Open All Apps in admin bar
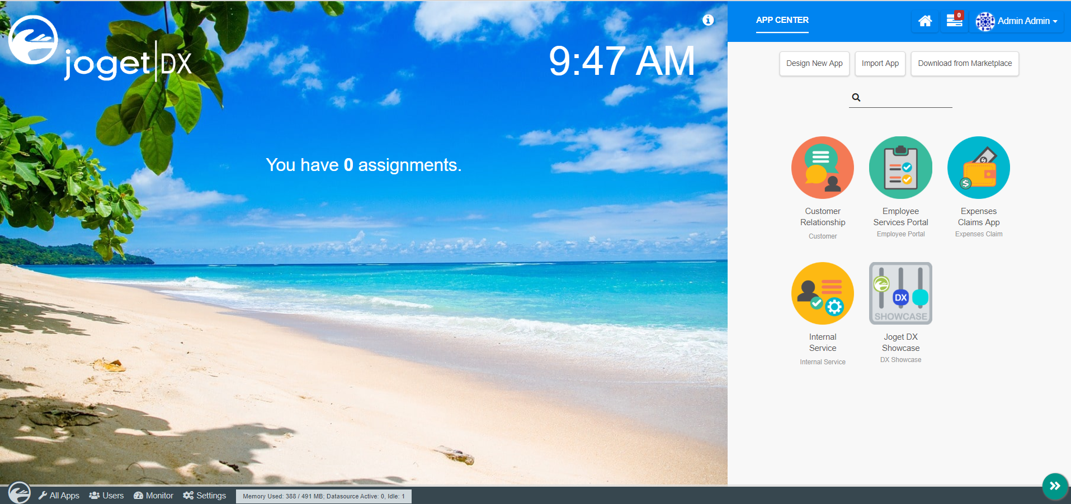 [x=59, y=496]
